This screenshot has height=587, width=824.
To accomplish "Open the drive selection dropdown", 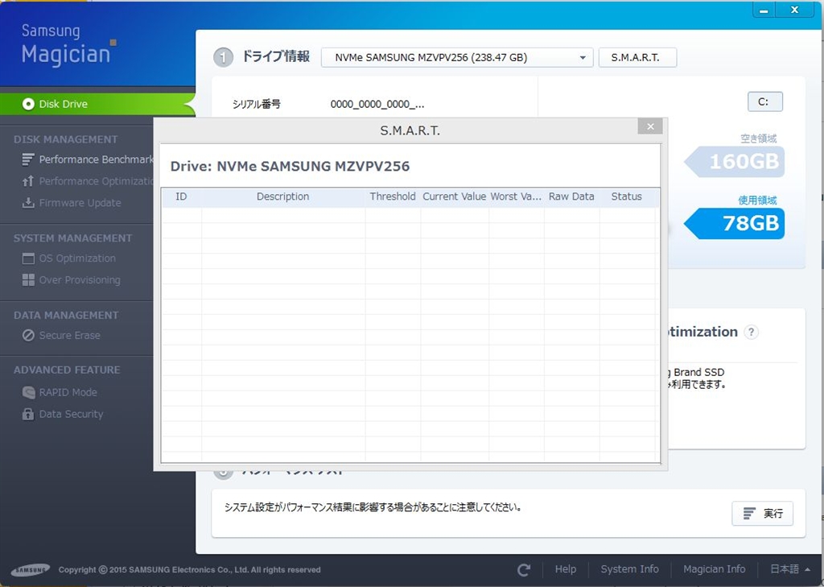I will 457,58.
